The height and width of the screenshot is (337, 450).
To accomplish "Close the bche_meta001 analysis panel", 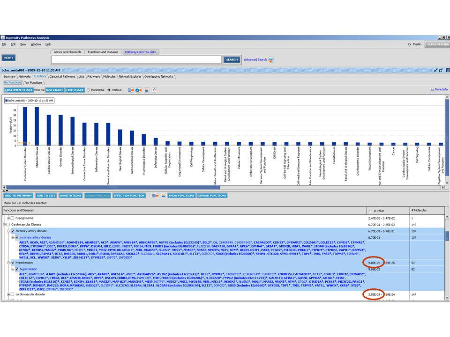I will [x=448, y=70].
